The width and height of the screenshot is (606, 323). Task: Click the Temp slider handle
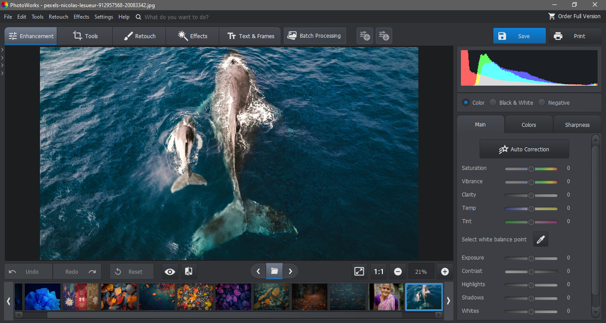[531, 209]
